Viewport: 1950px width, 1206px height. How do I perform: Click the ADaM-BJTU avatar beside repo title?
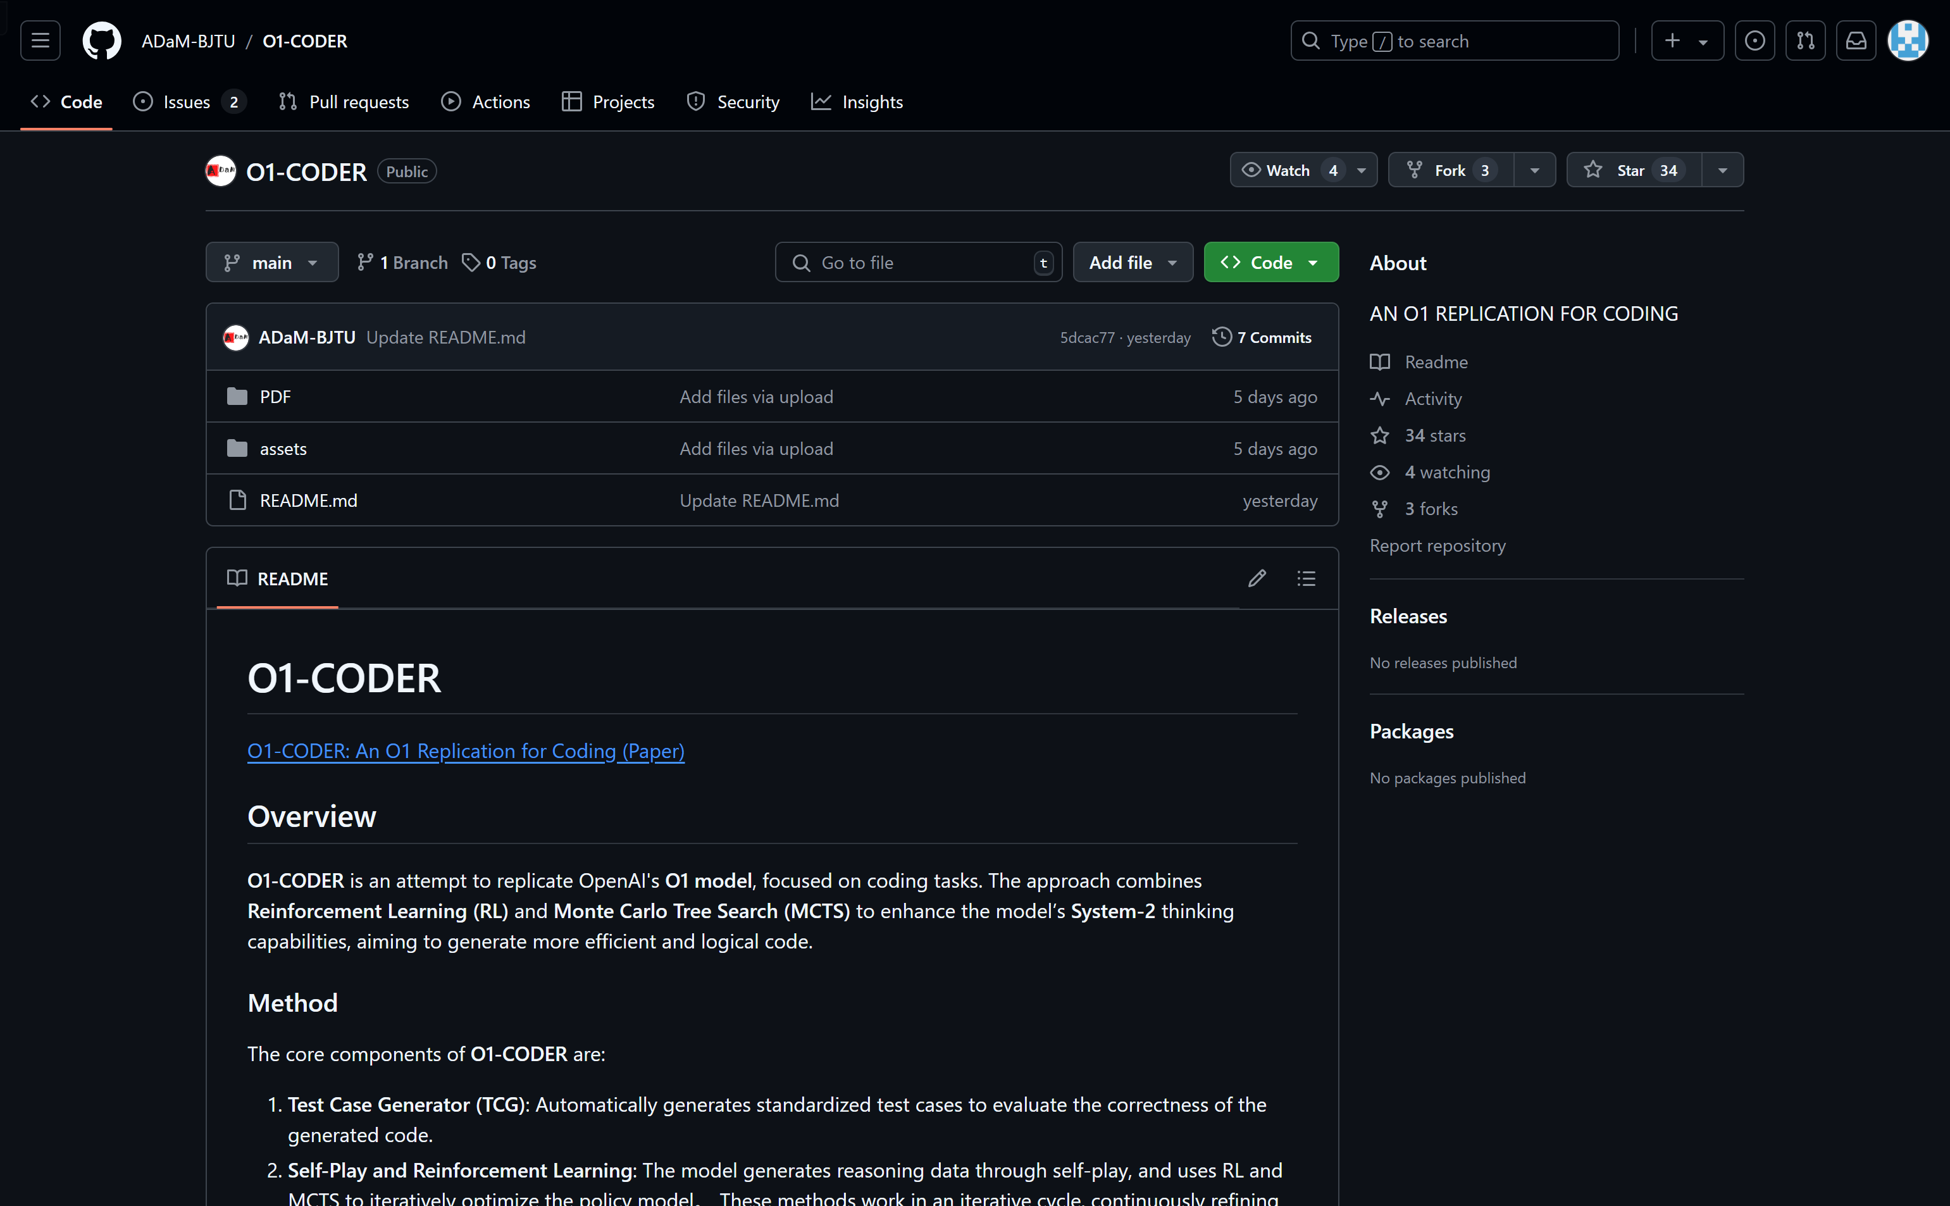(220, 171)
